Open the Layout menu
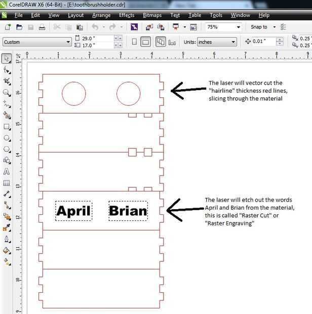This screenshot has width=312, height=314. click(x=75, y=15)
